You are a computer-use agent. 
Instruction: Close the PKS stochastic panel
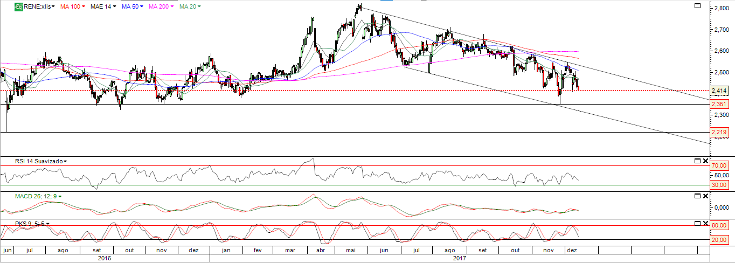pyautogui.click(x=705, y=223)
